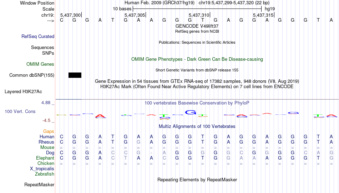Select the Window Position label
This screenshot has width=339, height=193.
pos(37,3)
